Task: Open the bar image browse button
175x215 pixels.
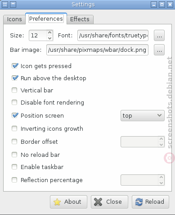Action: pyautogui.click(x=159, y=50)
